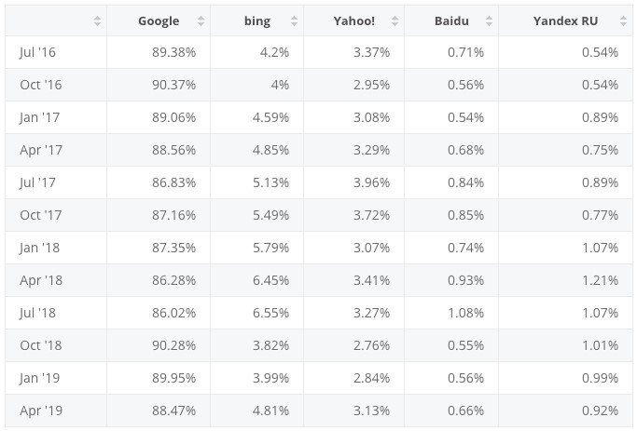Click the 86.02% Google cell
This screenshot has height=431, width=637.
(173, 313)
